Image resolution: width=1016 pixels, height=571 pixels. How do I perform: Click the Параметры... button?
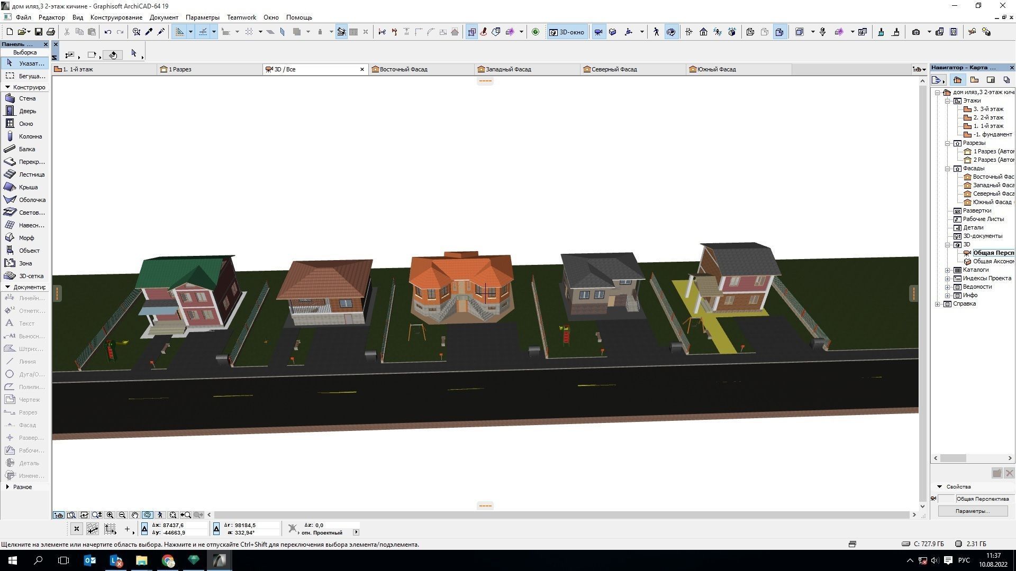(972, 511)
